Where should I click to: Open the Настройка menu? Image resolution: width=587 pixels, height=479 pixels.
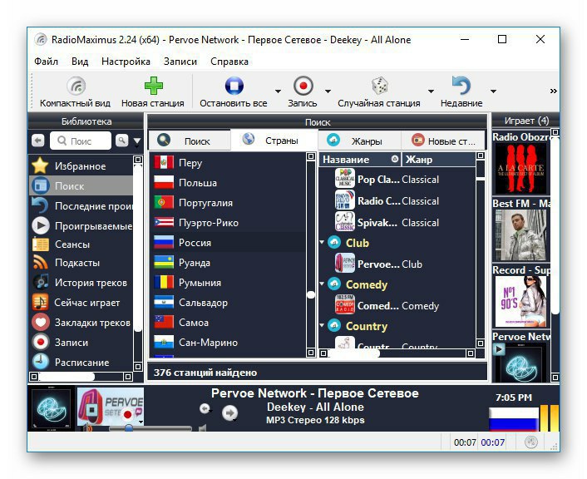pos(126,62)
